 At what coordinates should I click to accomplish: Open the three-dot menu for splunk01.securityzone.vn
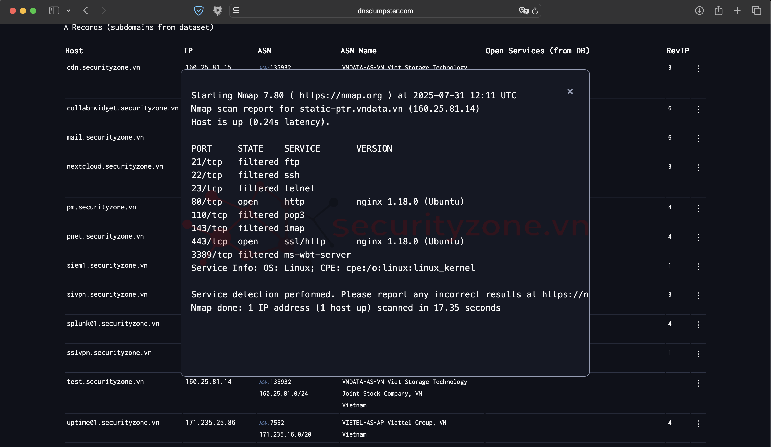(698, 325)
